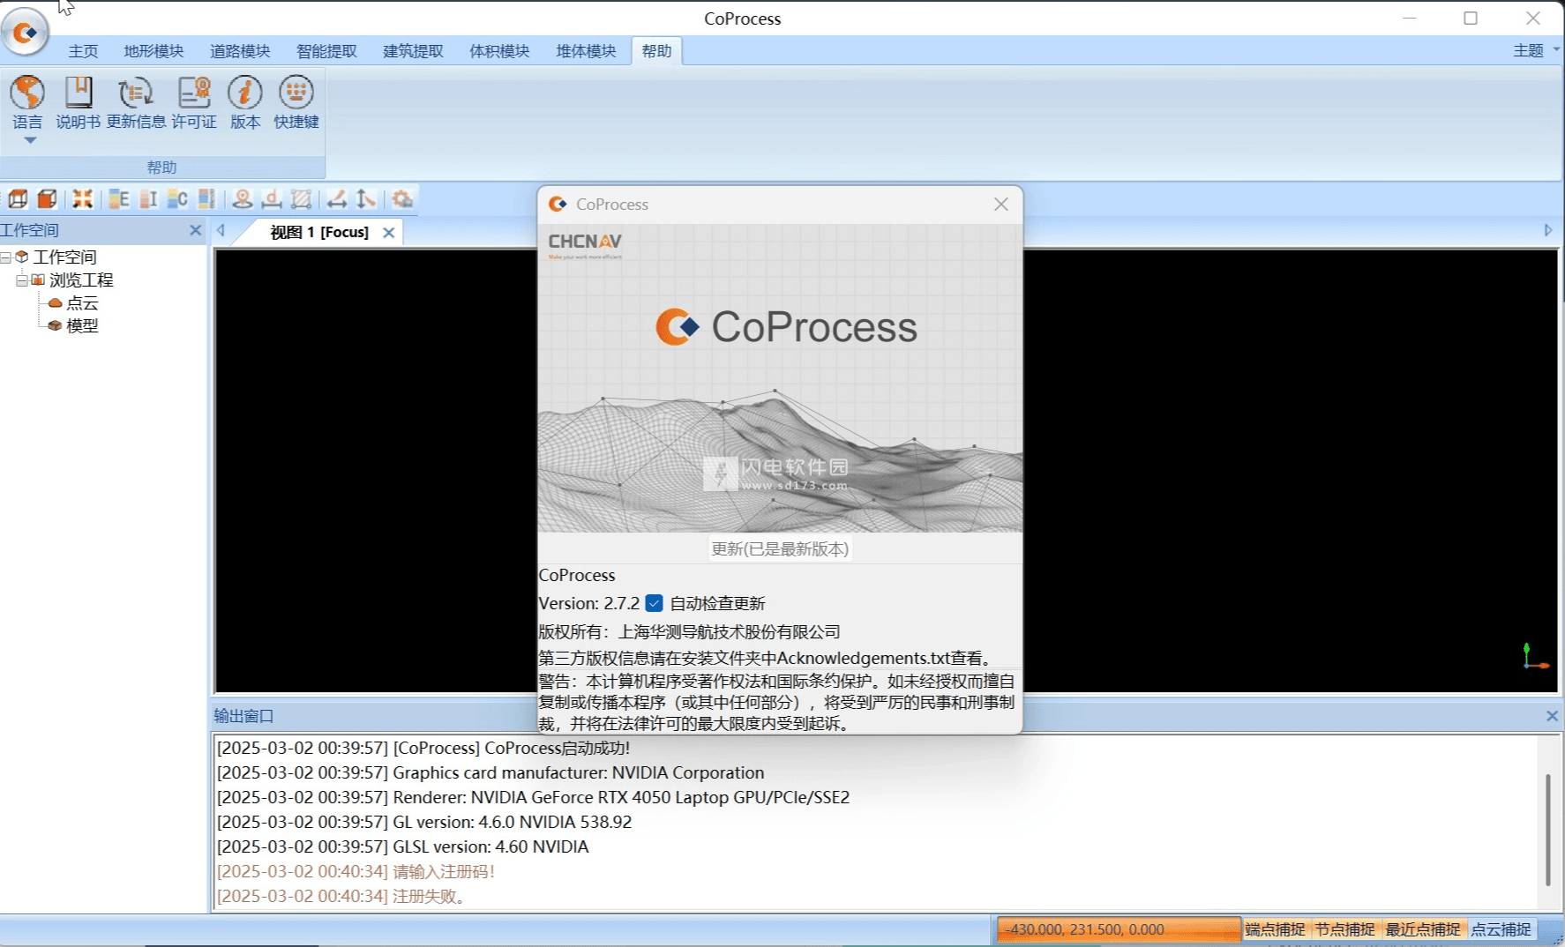1565x947 pixels.
Task: Choose the color by intensity I icon
Action: tap(148, 199)
